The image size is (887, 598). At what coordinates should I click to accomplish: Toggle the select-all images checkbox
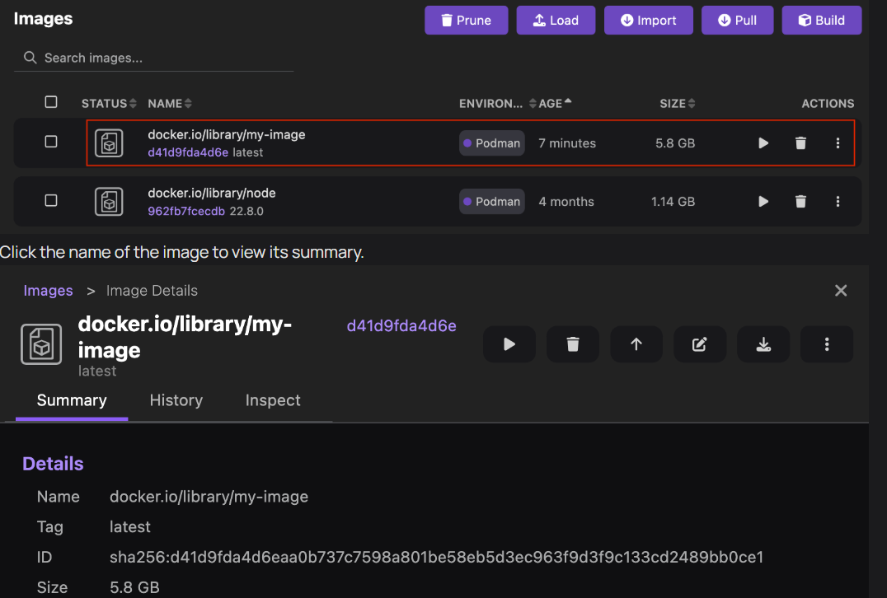[x=51, y=102]
